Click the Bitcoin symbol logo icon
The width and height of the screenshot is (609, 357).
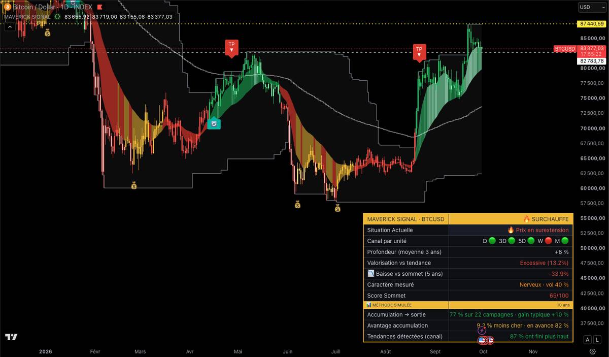pyautogui.click(x=8, y=7)
